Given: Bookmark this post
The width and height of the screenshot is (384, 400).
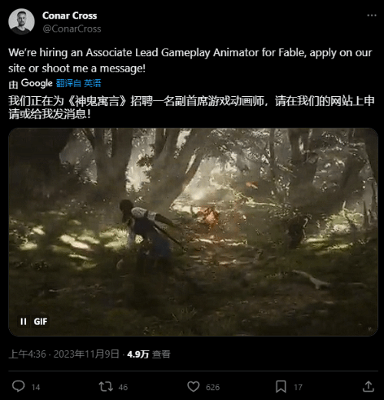Looking at the screenshot, I should coord(281,386).
